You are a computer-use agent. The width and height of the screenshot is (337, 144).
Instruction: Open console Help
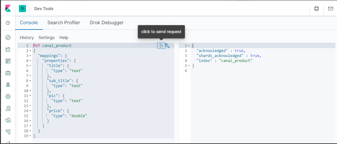pos(64,38)
